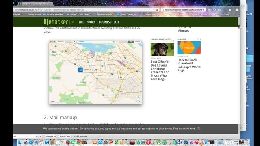
Task: Open the black dog article thumbnail
Action: [x=162, y=49]
